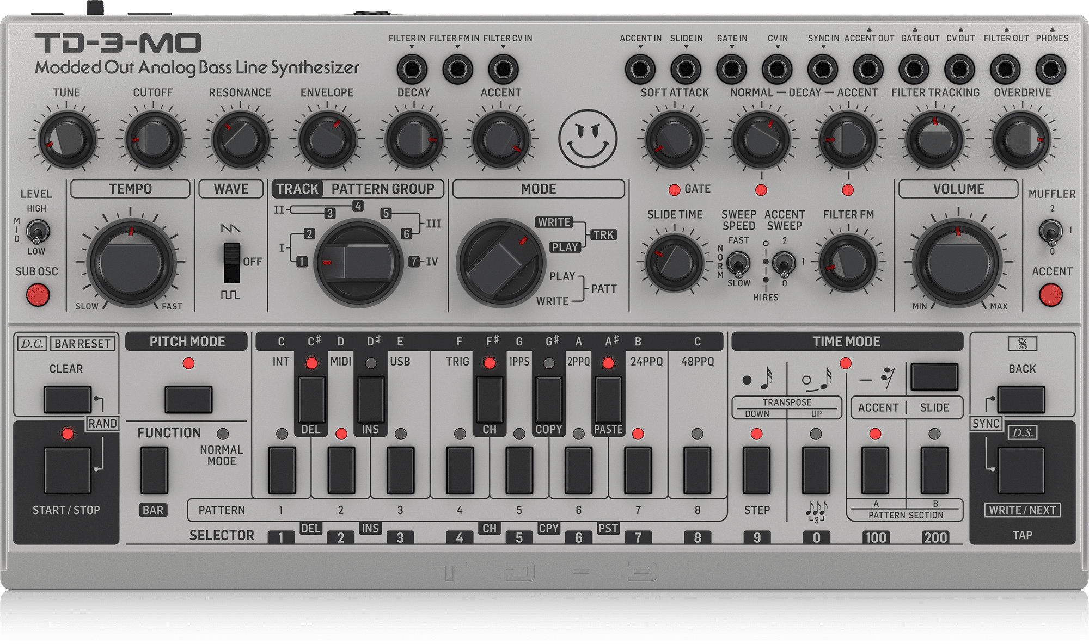The width and height of the screenshot is (1089, 644).
Task: Flip the MUFFLER toggle switch
Action: 1050,233
